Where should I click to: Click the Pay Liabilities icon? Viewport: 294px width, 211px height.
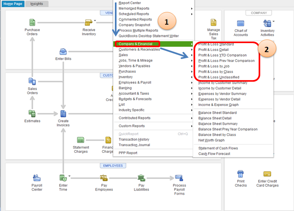141,178
